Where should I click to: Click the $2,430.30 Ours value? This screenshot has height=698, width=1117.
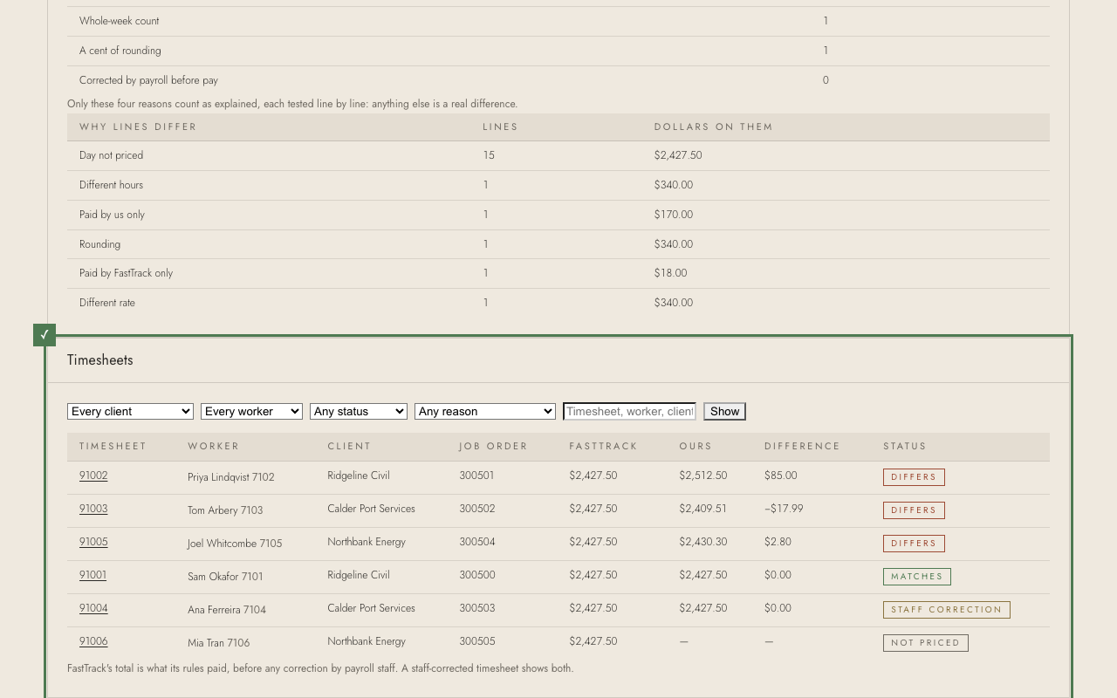703,542
